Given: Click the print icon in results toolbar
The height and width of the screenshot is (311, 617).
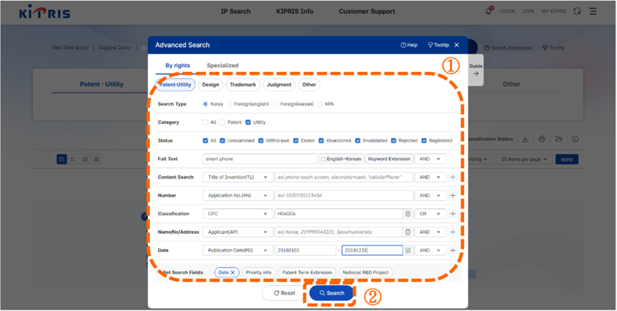Looking at the screenshot, I should pyautogui.click(x=542, y=139).
